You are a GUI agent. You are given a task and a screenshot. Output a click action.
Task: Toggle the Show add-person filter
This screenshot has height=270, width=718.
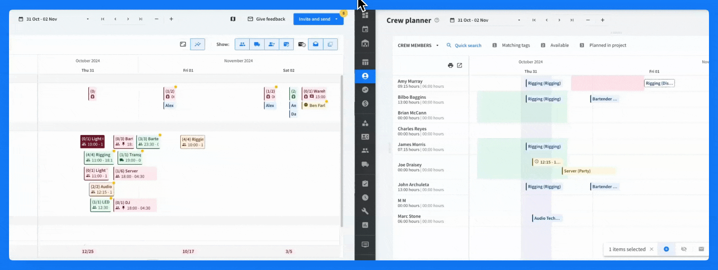tap(272, 44)
